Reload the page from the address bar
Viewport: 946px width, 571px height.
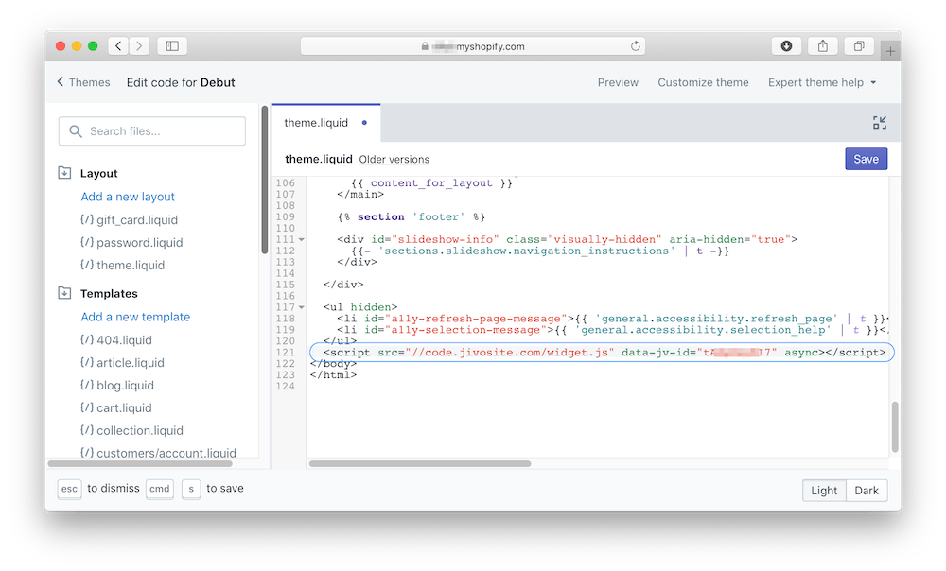(x=636, y=46)
